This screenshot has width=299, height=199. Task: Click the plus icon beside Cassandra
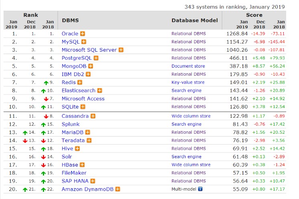click(93, 116)
